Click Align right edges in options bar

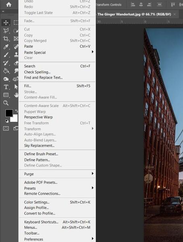coord(149,4)
